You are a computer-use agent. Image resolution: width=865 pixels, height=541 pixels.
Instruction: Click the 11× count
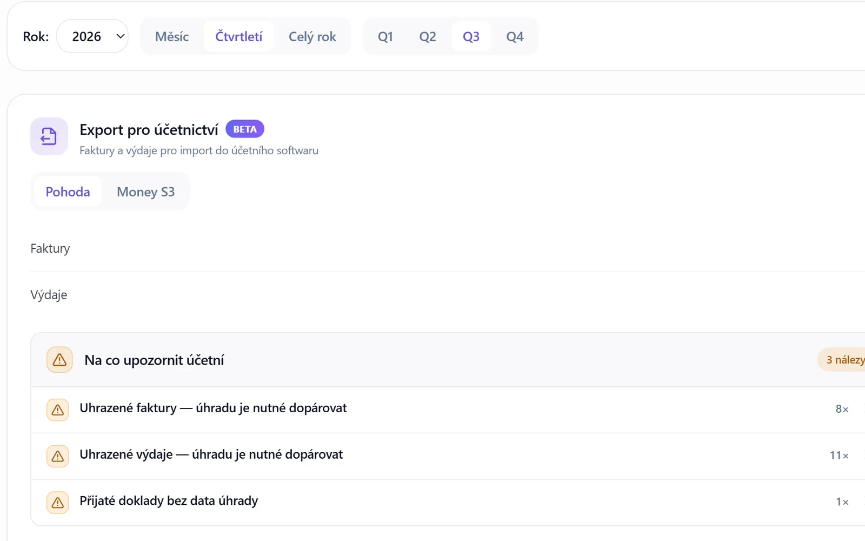839,456
